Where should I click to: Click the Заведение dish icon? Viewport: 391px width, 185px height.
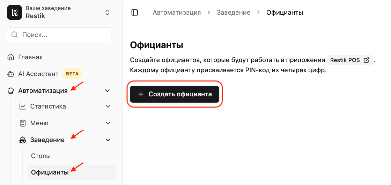[22, 140]
